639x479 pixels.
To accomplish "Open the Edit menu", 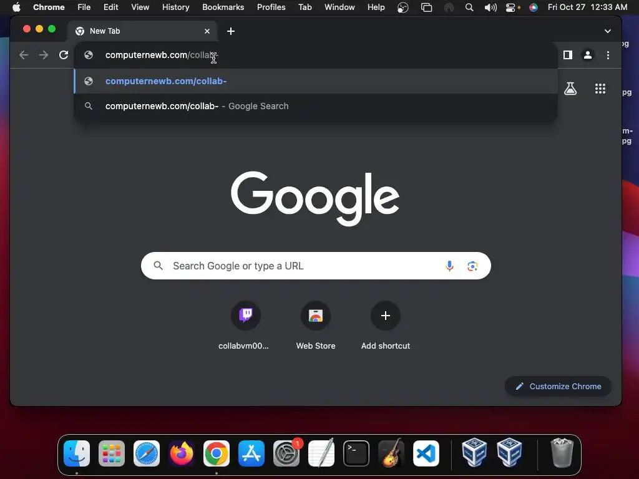I will (111, 7).
